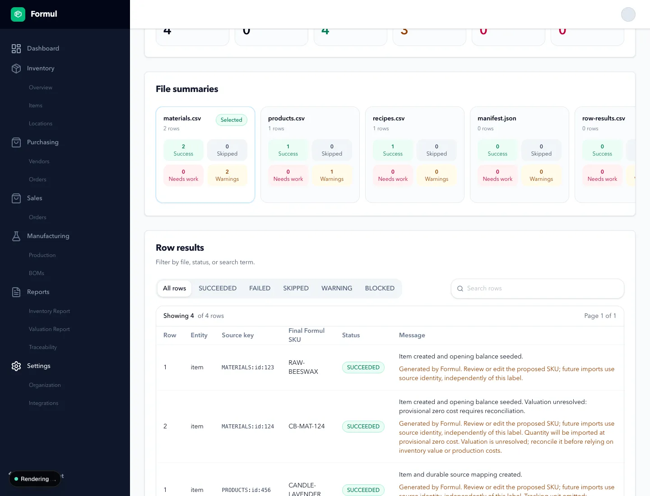This screenshot has height=496, width=650.
Task: Click the File summaries heading
Action: [187, 89]
